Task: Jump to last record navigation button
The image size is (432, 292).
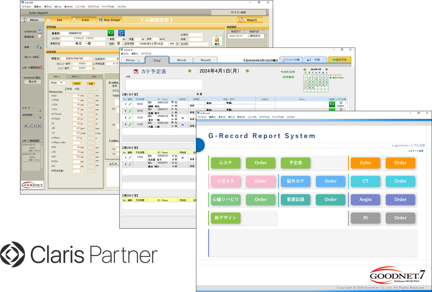Action: pos(39,126)
